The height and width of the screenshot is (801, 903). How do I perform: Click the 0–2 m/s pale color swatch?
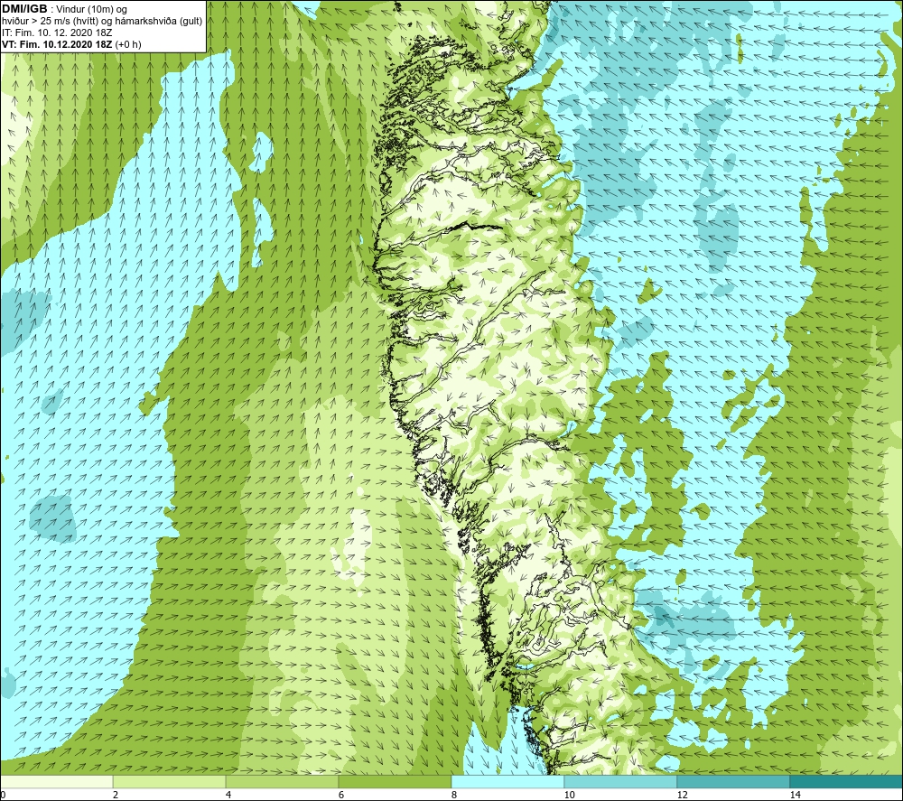pos(56,781)
